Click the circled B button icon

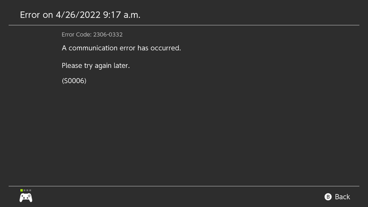pyautogui.click(x=328, y=197)
